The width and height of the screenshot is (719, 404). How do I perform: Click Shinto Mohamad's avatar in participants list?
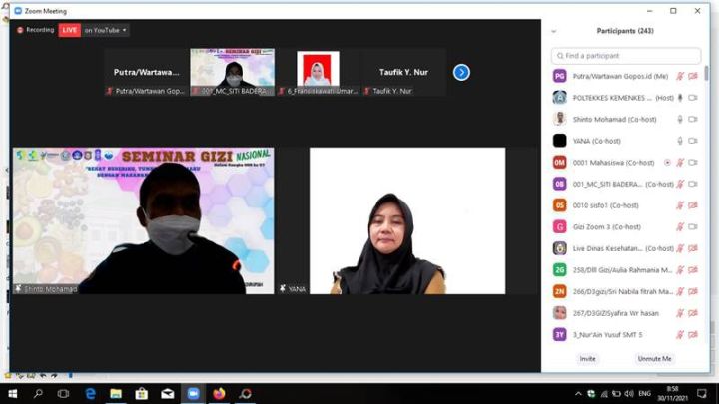click(559, 119)
